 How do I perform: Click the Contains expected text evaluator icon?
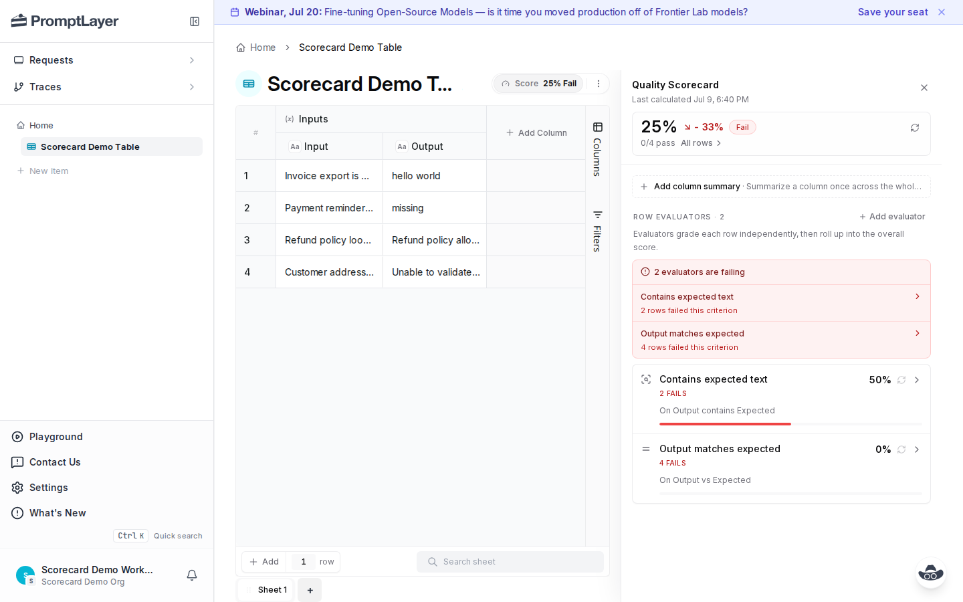tap(646, 379)
